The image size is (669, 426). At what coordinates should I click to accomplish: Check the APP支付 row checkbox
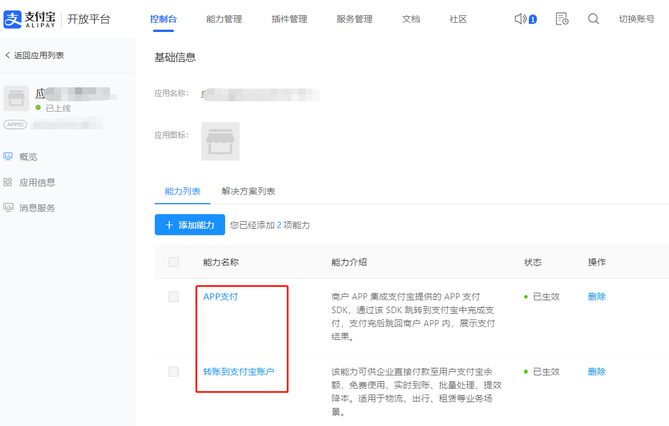pos(174,297)
